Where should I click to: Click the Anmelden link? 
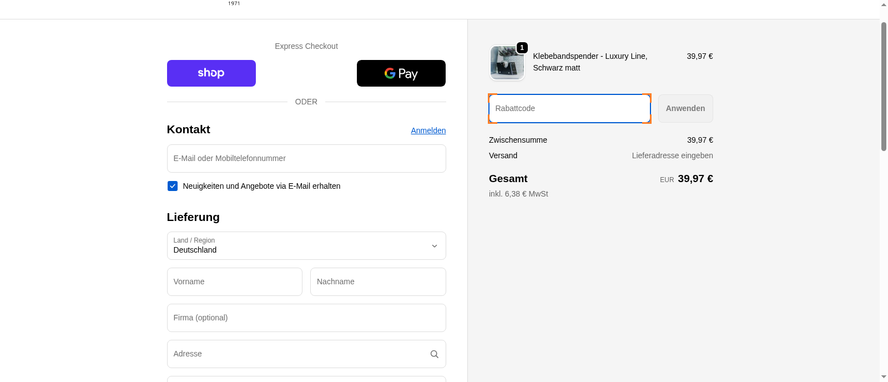point(428,130)
